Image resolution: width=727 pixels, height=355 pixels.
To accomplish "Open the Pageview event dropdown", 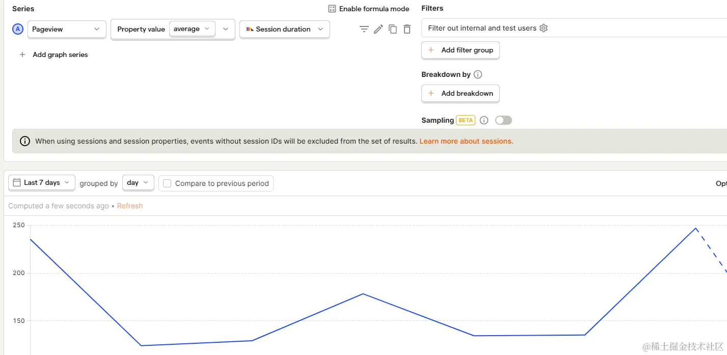I will (x=67, y=29).
